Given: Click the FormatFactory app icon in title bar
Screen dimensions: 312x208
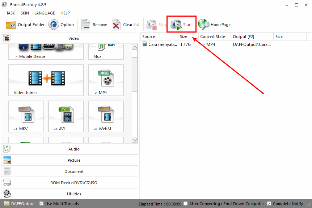Looking at the screenshot, I should click(4, 4).
